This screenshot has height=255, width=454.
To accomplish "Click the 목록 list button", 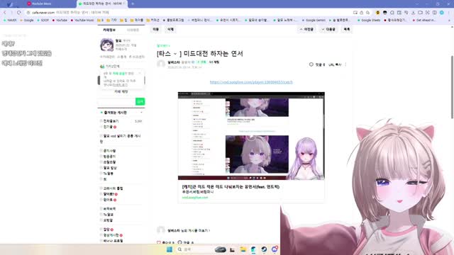I will click(x=347, y=30).
